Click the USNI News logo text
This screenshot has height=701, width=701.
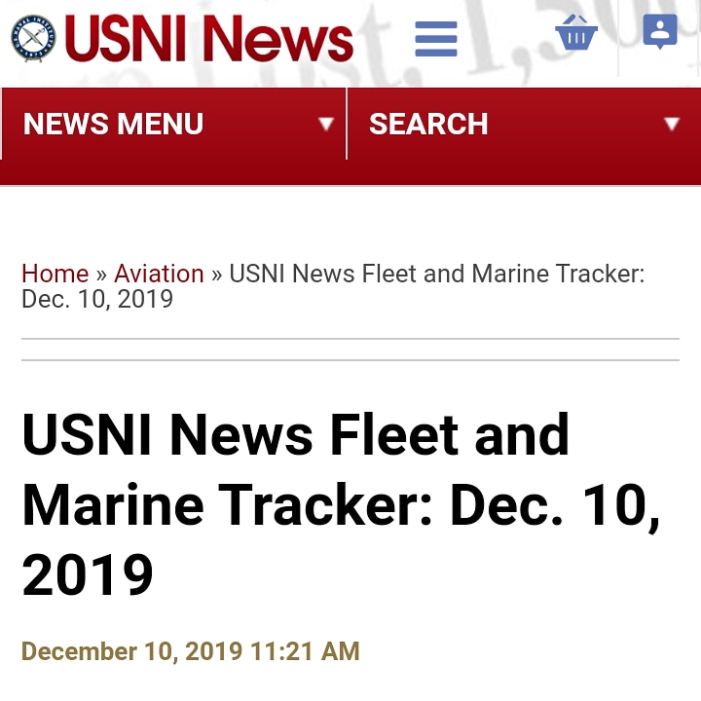tap(208, 39)
